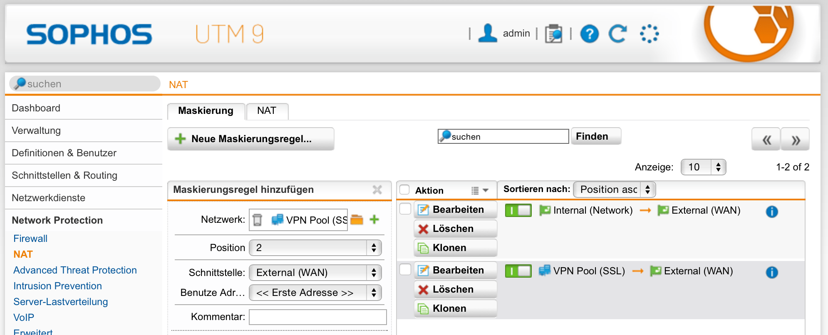The height and width of the screenshot is (335, 828).
Task: Click the trash icon beside VPN Pool network
Action: coord(258,219)
